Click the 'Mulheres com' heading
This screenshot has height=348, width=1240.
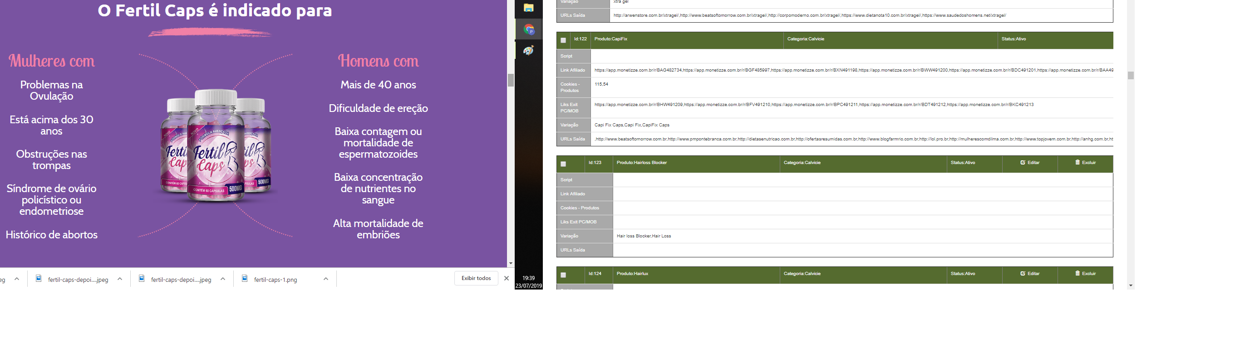click(52, 61)
